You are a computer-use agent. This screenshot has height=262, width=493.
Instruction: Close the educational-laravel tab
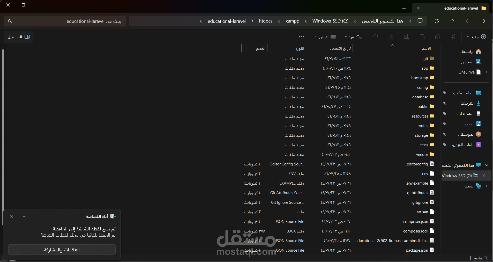coord(418,8)
